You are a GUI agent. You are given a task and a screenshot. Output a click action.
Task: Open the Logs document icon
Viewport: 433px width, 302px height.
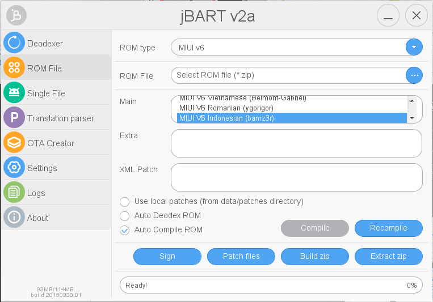click(x=14, y=192)
